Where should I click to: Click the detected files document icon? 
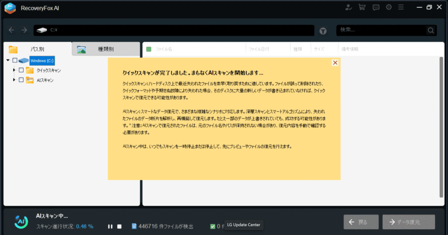[134, 226]
